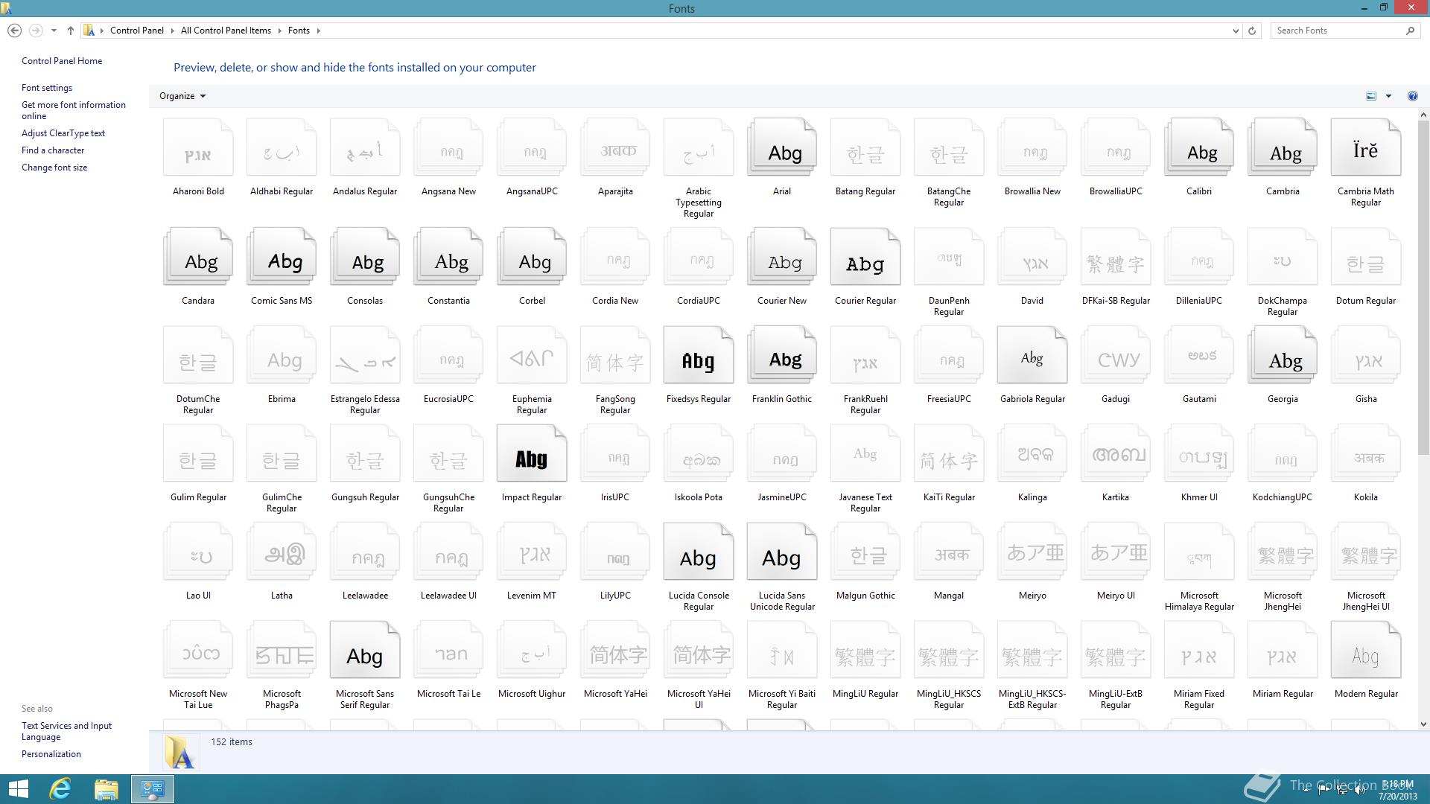Open Get more font information online
The image size is (1430, 804).
click(74, 110)
